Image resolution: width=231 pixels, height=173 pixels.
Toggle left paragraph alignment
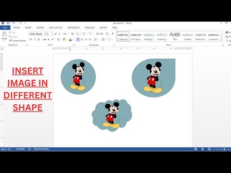click(78, 39)
